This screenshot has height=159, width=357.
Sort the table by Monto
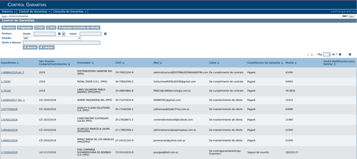tap(290, 63)
